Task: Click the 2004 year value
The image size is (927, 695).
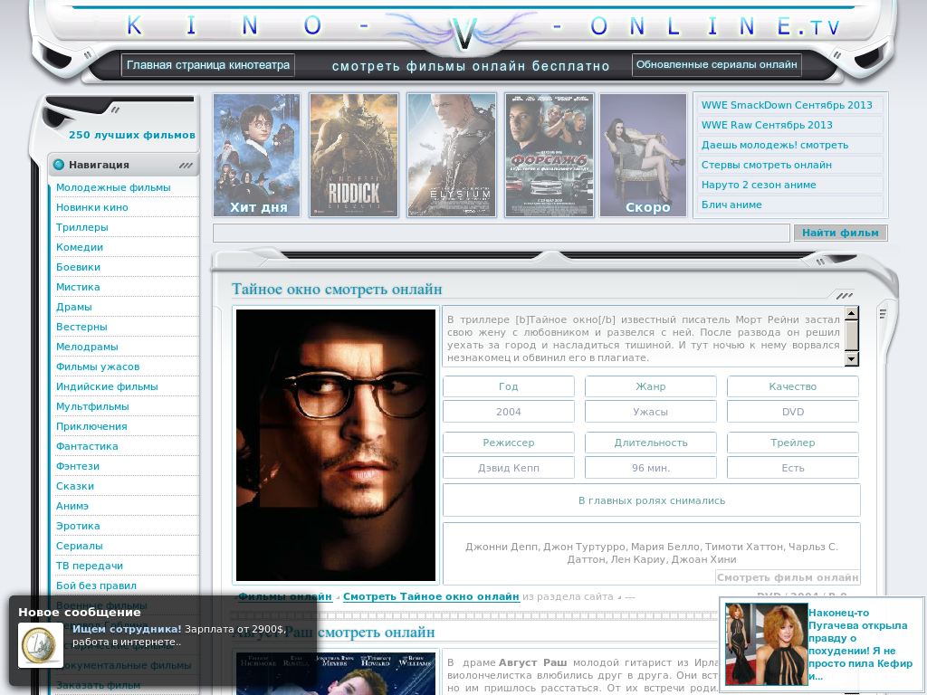Action: pyautogui.click(x=509, y=412)
